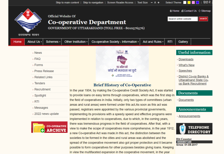Open District Co-op Banks recruitment link

tap(193, 80)
